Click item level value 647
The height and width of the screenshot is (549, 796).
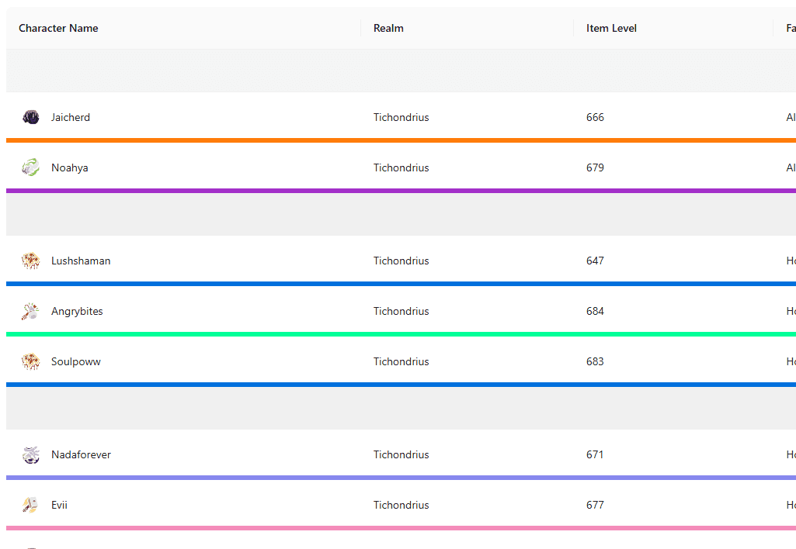point(595,261)
